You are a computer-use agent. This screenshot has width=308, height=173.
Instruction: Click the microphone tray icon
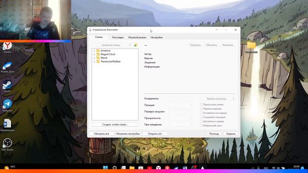click(x=258, y=168)
